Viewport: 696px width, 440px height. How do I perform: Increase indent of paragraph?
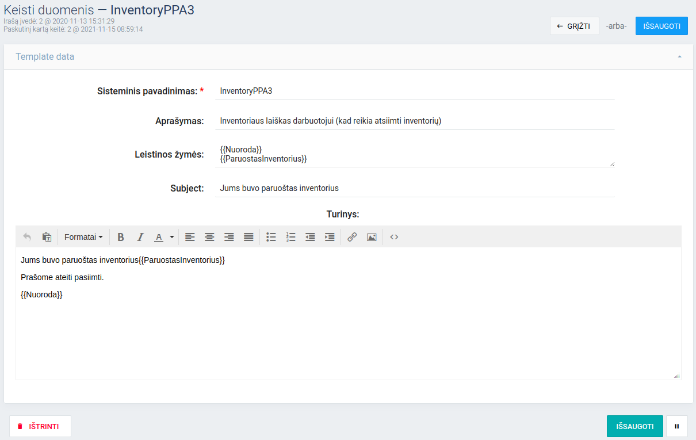click(x=330, y=237)
